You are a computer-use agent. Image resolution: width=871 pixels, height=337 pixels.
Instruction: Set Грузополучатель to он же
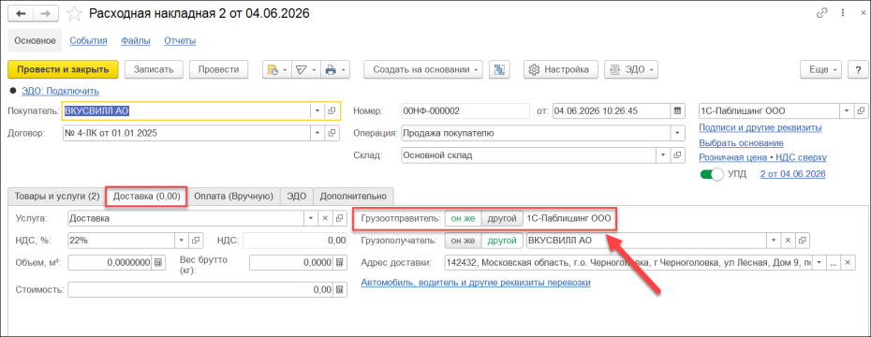coord(463,241)
